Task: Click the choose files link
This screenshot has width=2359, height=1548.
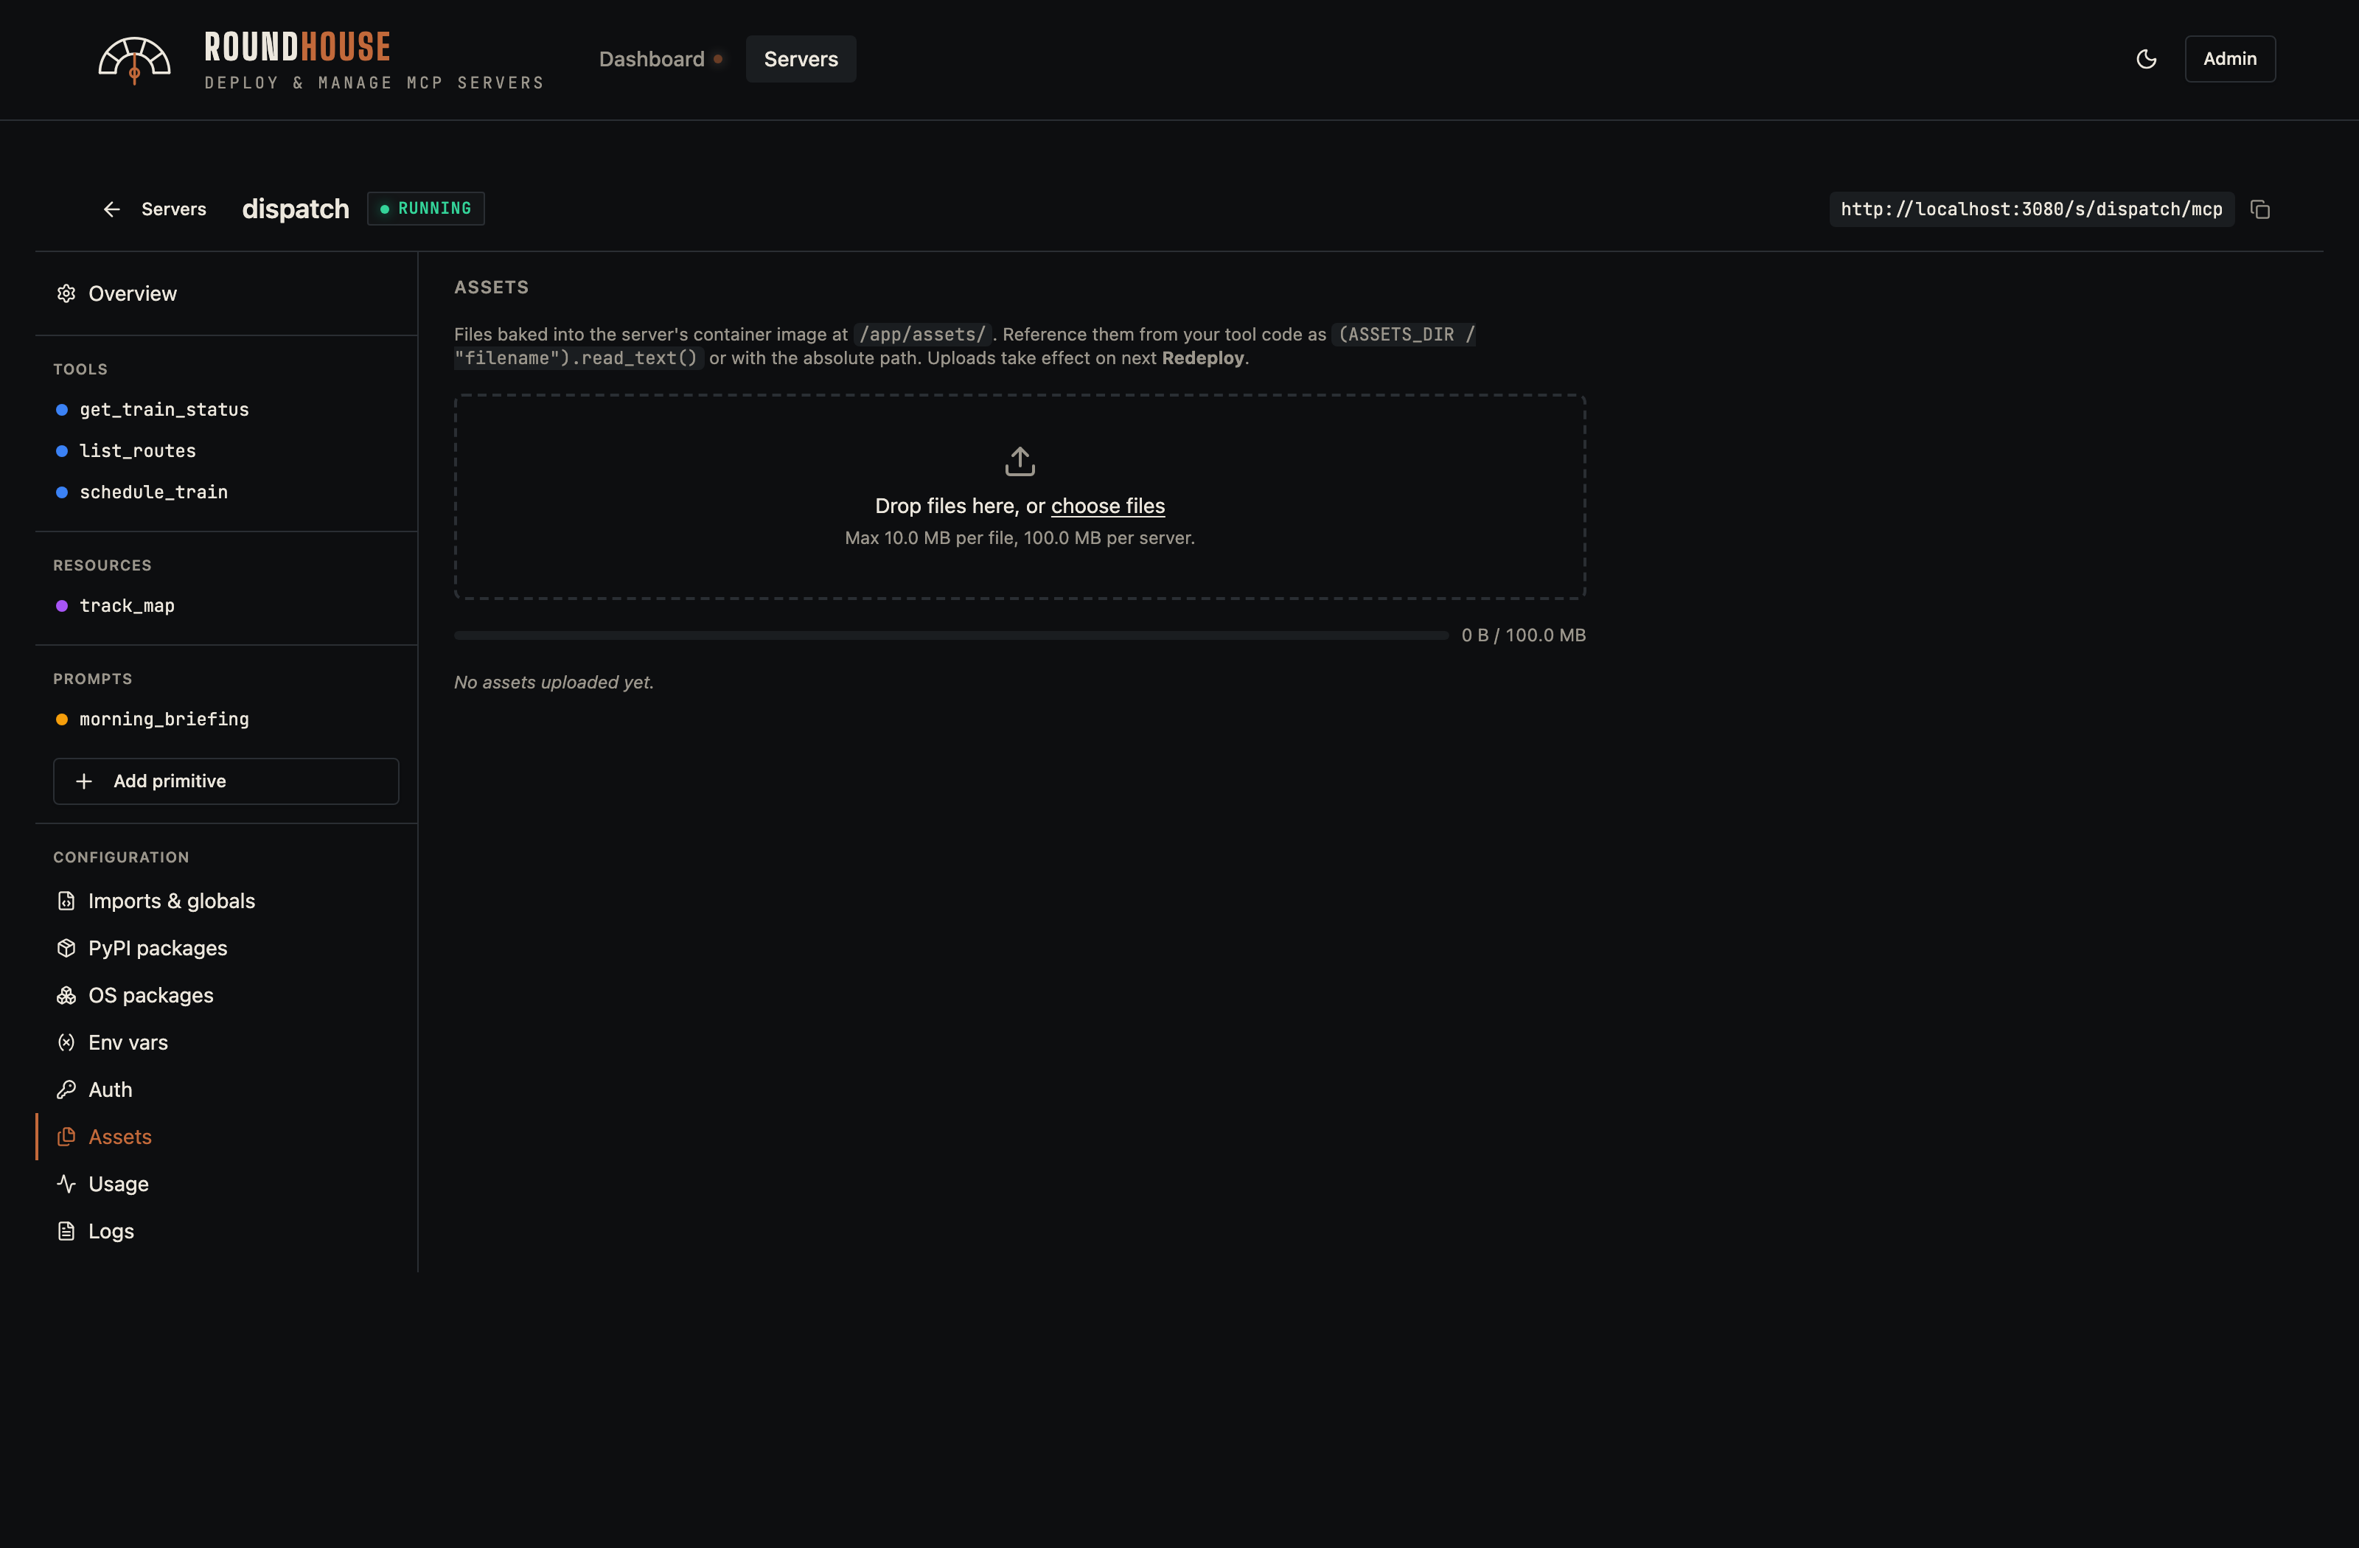Action: point(1107,506)
